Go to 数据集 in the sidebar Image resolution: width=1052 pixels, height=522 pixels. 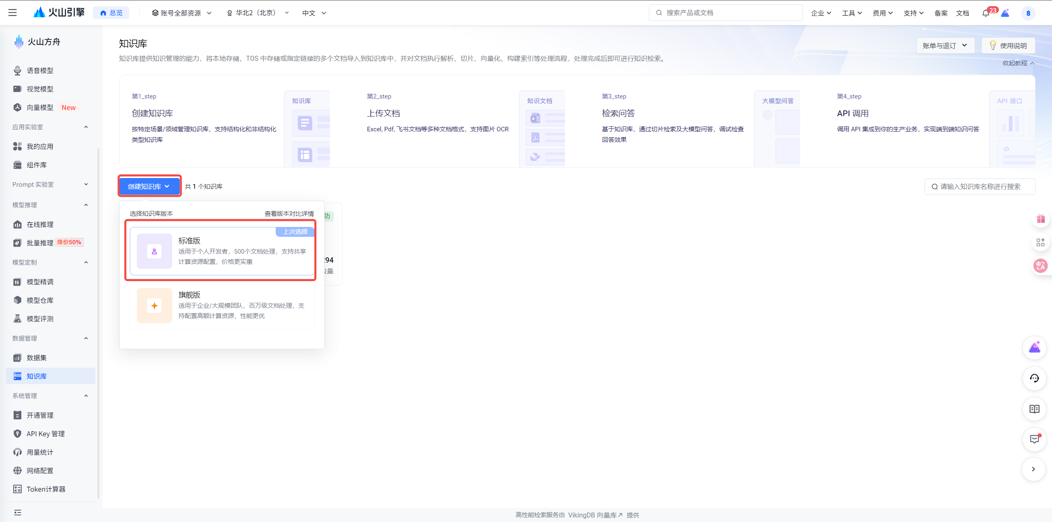tap(50, 358)
